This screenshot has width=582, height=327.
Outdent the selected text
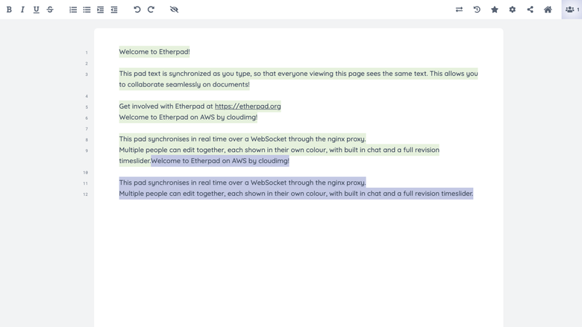coord(114,10)
